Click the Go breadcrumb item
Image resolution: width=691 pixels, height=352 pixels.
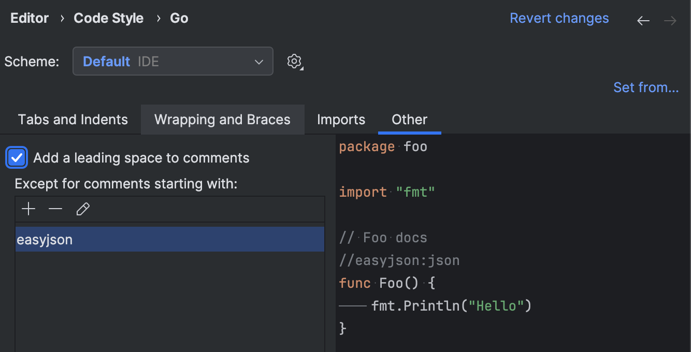pos(179,18)
